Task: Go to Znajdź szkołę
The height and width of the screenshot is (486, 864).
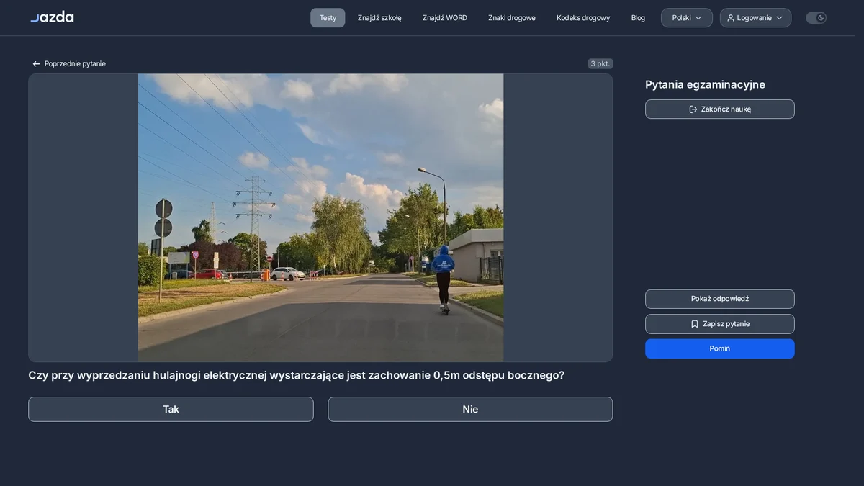Action: (x=379, y=18)
